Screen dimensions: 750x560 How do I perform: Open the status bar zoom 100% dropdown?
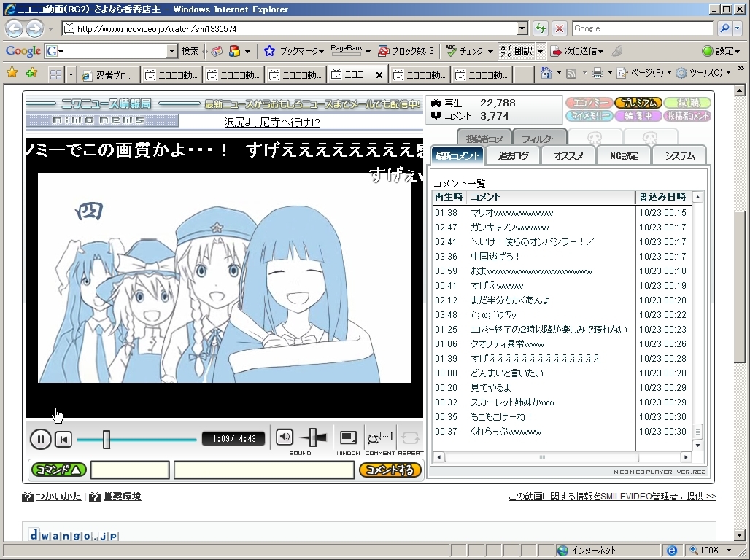(x=730, y=550)
